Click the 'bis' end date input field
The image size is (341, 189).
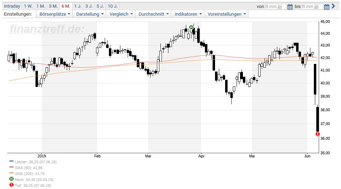(312, 7)
